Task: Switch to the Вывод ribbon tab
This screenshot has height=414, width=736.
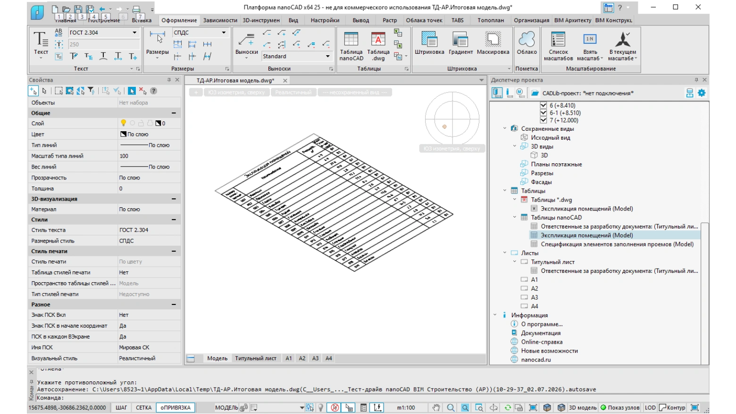Action: pyautogui.click(x=360, y=20)
